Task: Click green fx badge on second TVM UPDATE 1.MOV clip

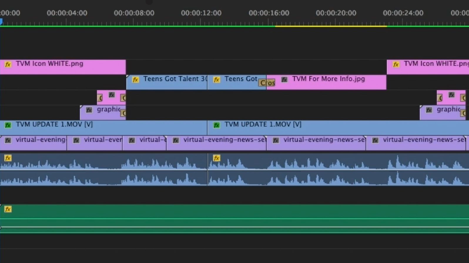Action: [x=217, y=125]
